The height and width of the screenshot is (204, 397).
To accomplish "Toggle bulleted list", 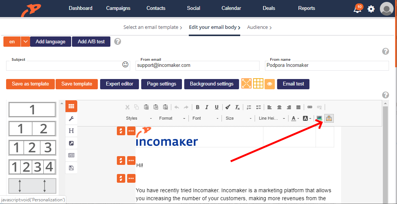I will [x=258, y=107].
